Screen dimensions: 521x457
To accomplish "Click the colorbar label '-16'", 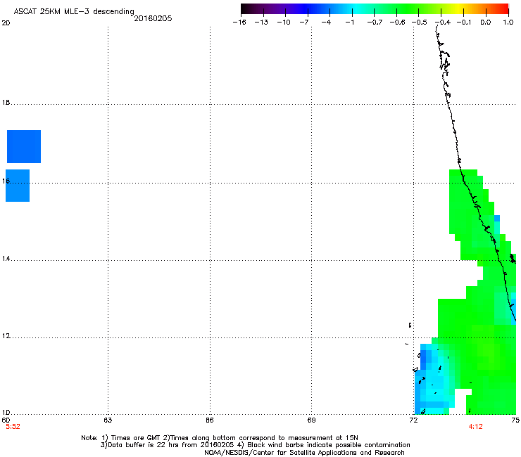I will (x=239, y=22).
